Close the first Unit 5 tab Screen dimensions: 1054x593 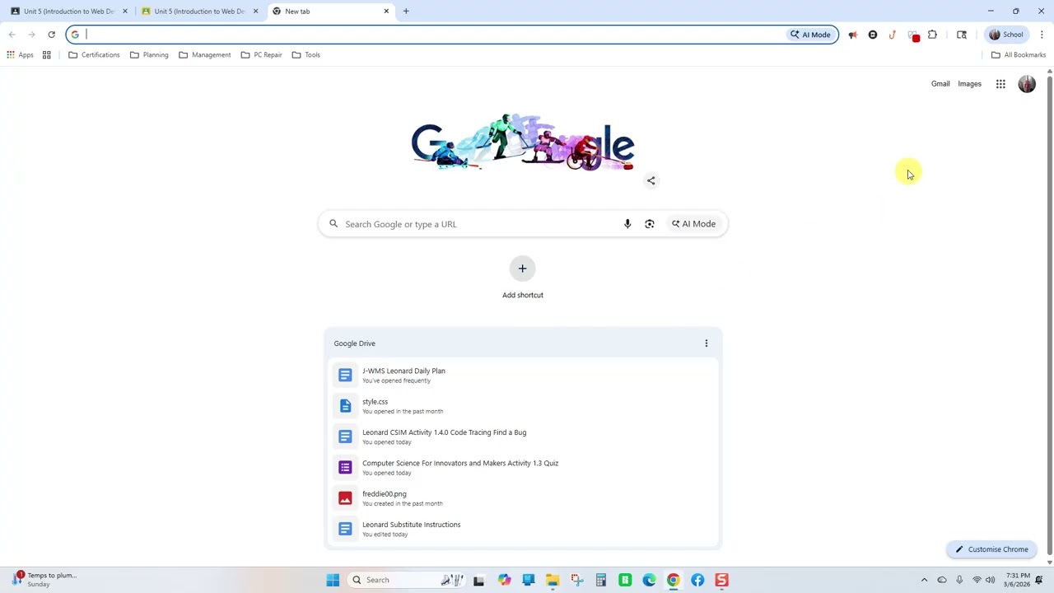pos(125,12)
